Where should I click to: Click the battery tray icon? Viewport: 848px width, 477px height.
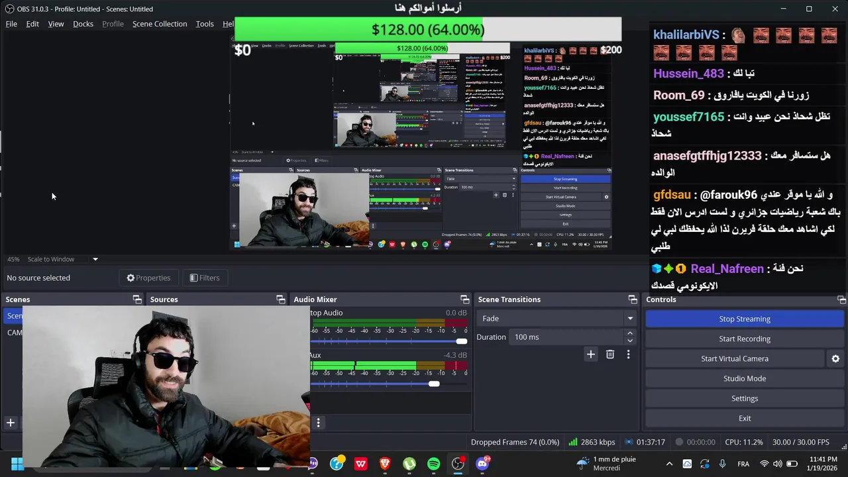792,464
